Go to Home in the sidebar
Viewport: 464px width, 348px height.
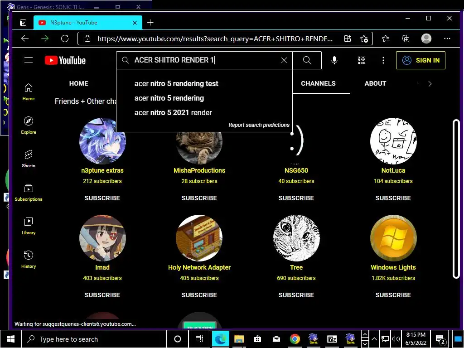click(x=29, y=92)
